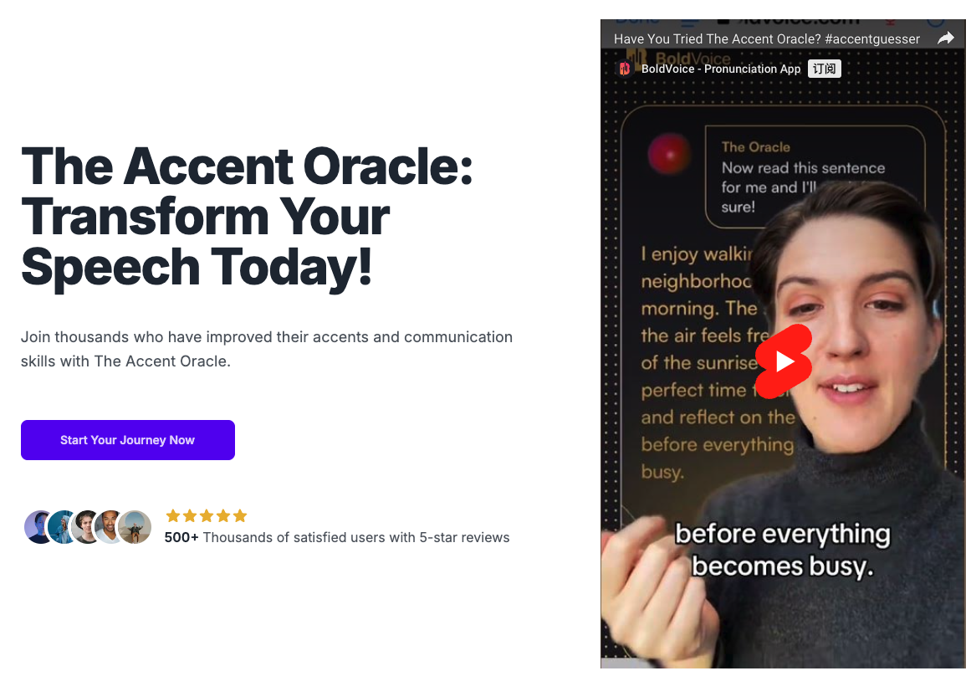Viewport: 971px width, 676px height.
Task: Click the BoldVoice channel logo icon
Action: [624, 69]
